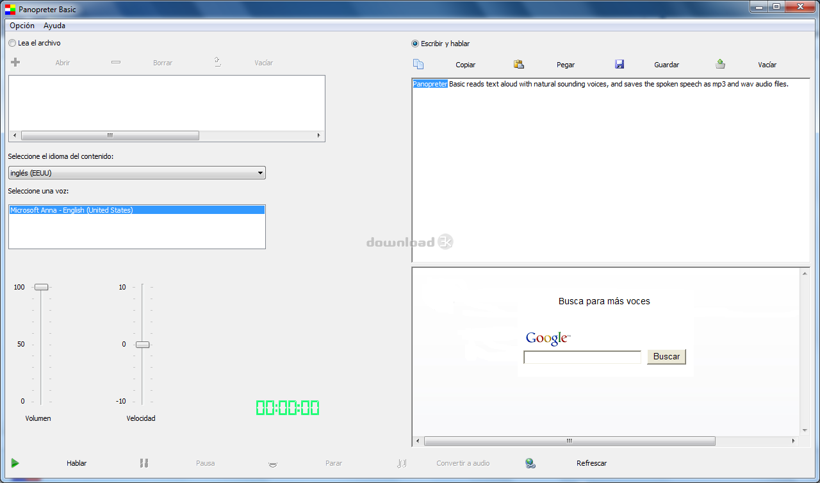Click the Borrar button label
Image resolution: width=820 pixels, height=483 pixels.
[x=163, y=63]
